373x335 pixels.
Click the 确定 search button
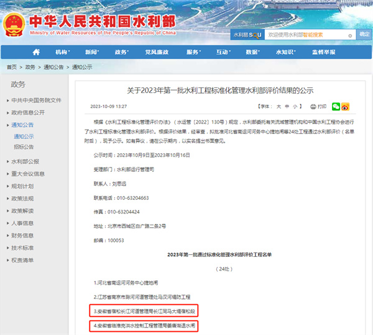[364, 35]
